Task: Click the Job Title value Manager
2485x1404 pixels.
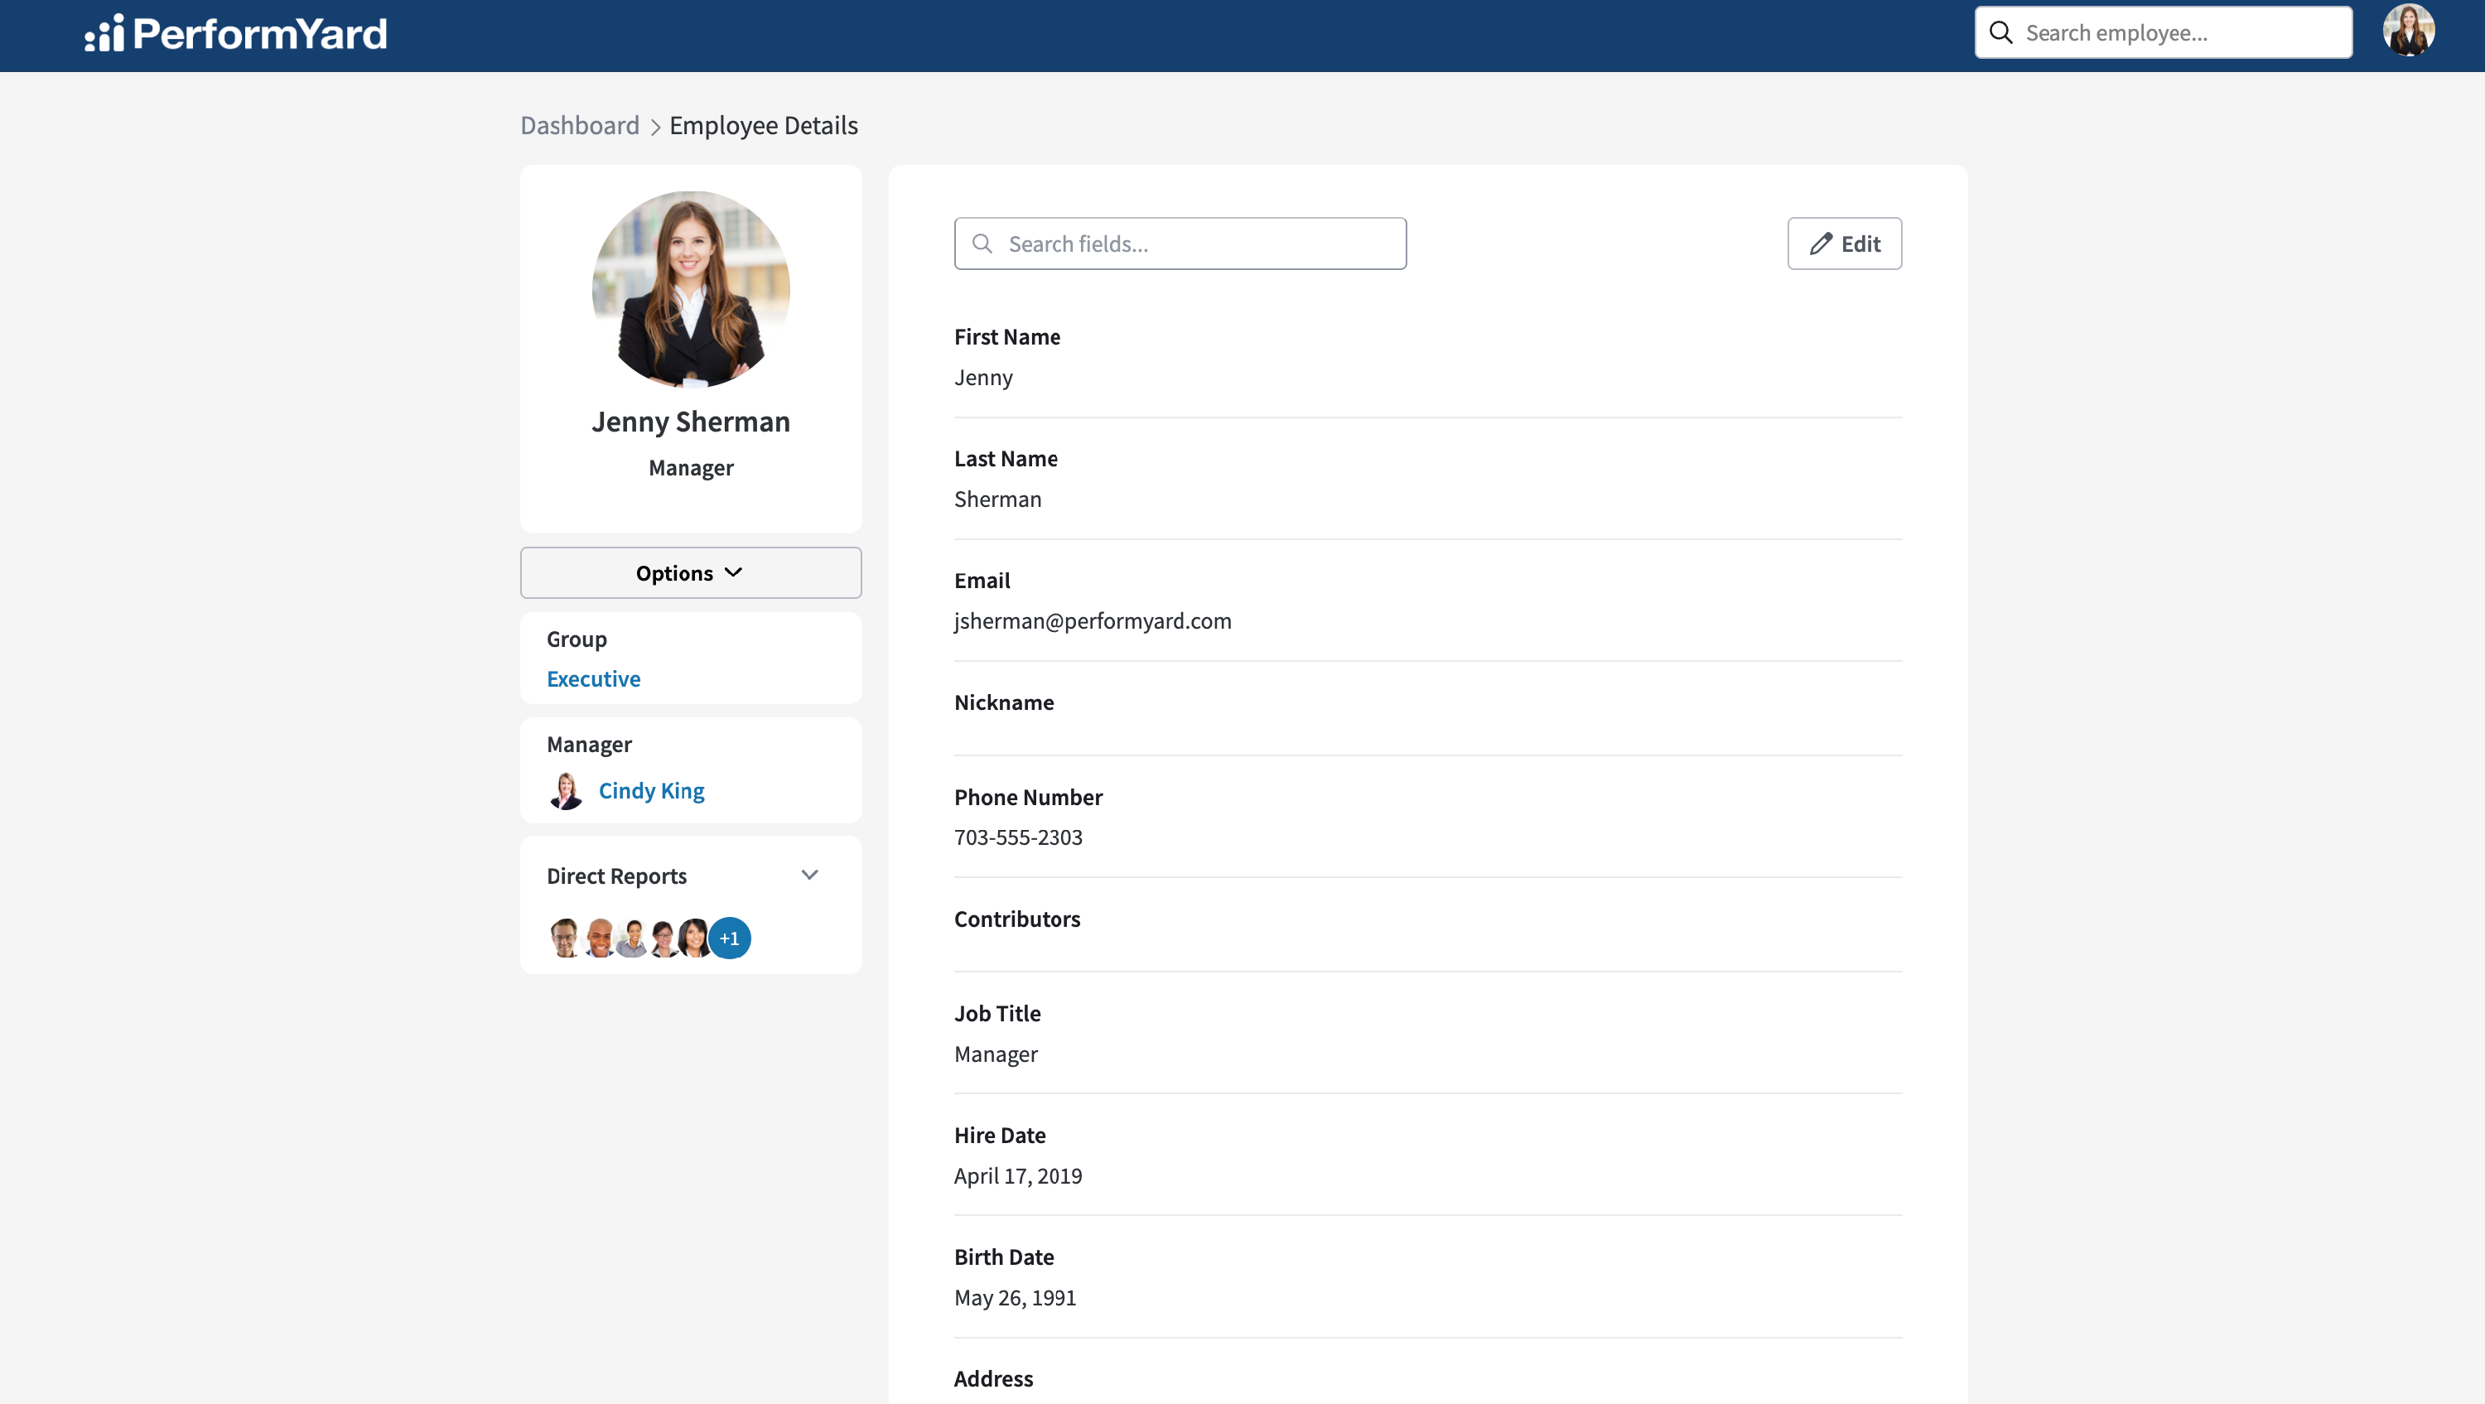Action: [996, 1054]
